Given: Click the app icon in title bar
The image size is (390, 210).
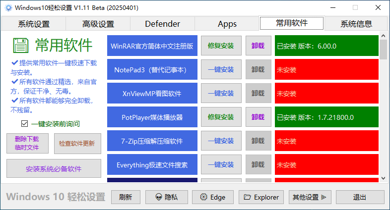Looking at the screenshot, I should point(8,8).
